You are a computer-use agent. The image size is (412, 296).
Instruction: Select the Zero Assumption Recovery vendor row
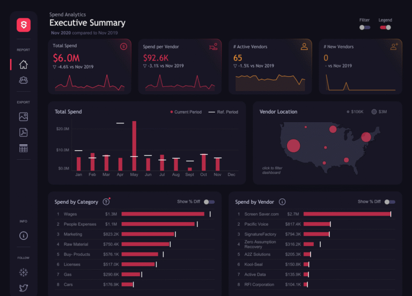click(315, 245)
